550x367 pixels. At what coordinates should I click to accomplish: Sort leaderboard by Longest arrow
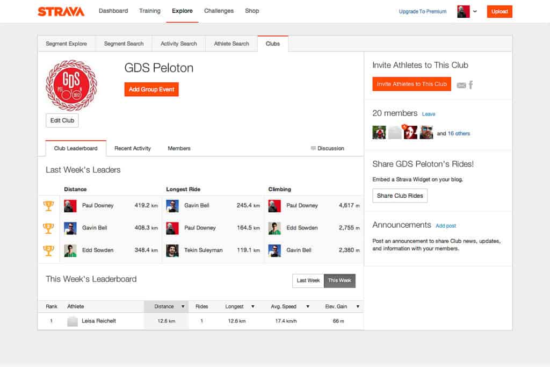pos(252,307)
